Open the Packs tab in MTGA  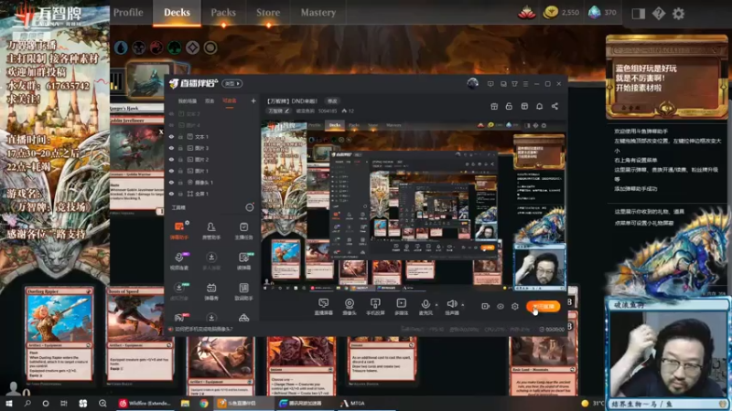point(223,13)
